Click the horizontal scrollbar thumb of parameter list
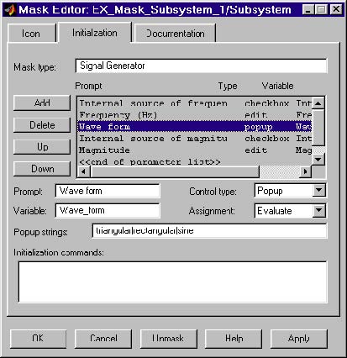The height and width of the screenshot is (358, 347). (x=175, y=171)
